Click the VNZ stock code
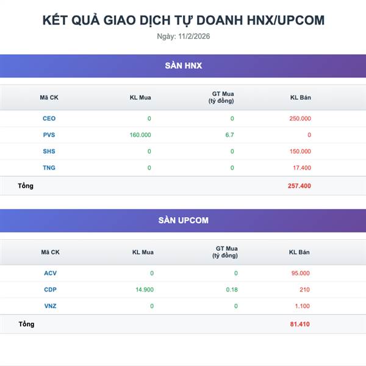The height and width of the screenshot is (366, 366). (x=50, y=306)
